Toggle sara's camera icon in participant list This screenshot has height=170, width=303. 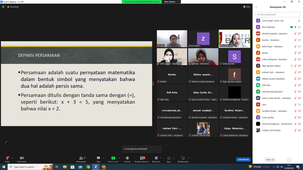click(299, 104)
